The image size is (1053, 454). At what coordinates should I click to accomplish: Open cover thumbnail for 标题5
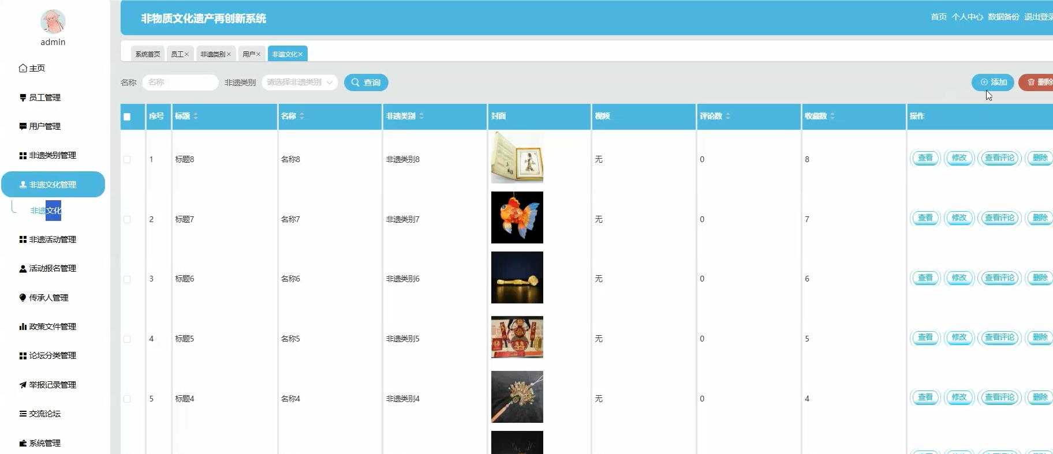[x=517, y=337]
